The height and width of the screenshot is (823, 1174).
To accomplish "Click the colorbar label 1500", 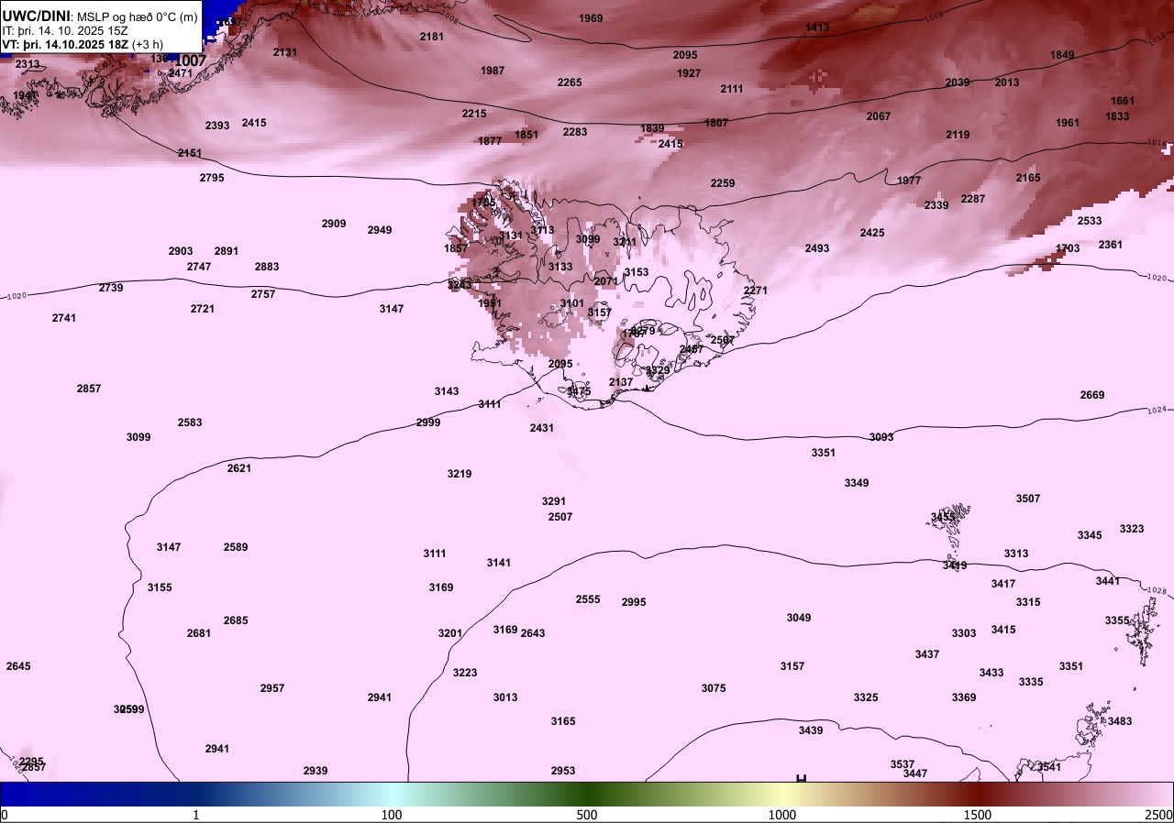I will click(x=978, y=815).
